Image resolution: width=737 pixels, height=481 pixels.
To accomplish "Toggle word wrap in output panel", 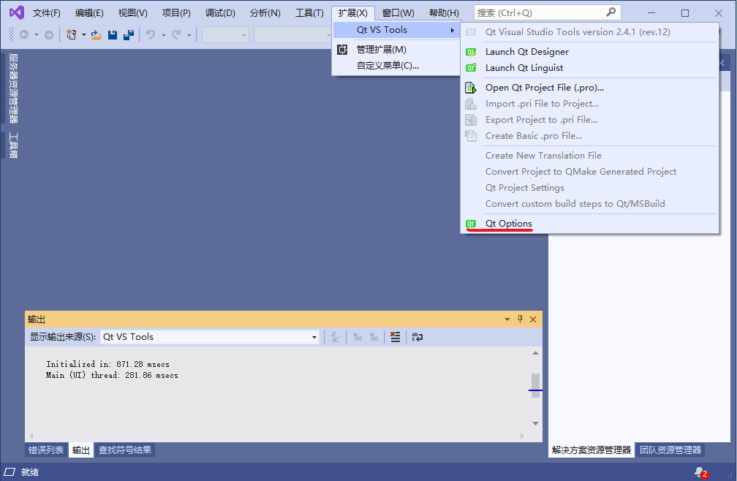I will [x=417, y=337].
